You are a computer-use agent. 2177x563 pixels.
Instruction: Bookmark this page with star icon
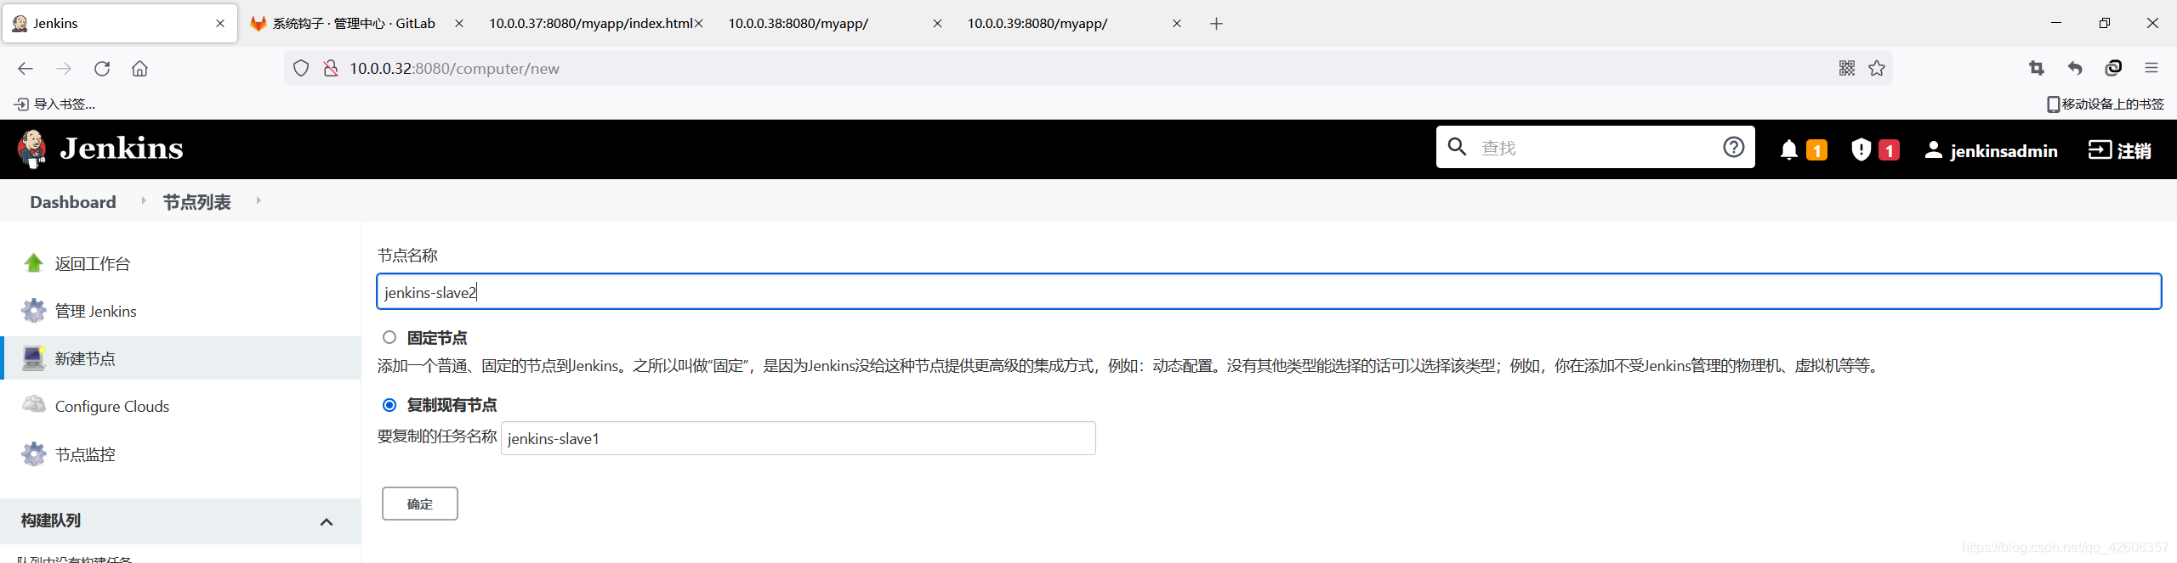coord(1877,69)
